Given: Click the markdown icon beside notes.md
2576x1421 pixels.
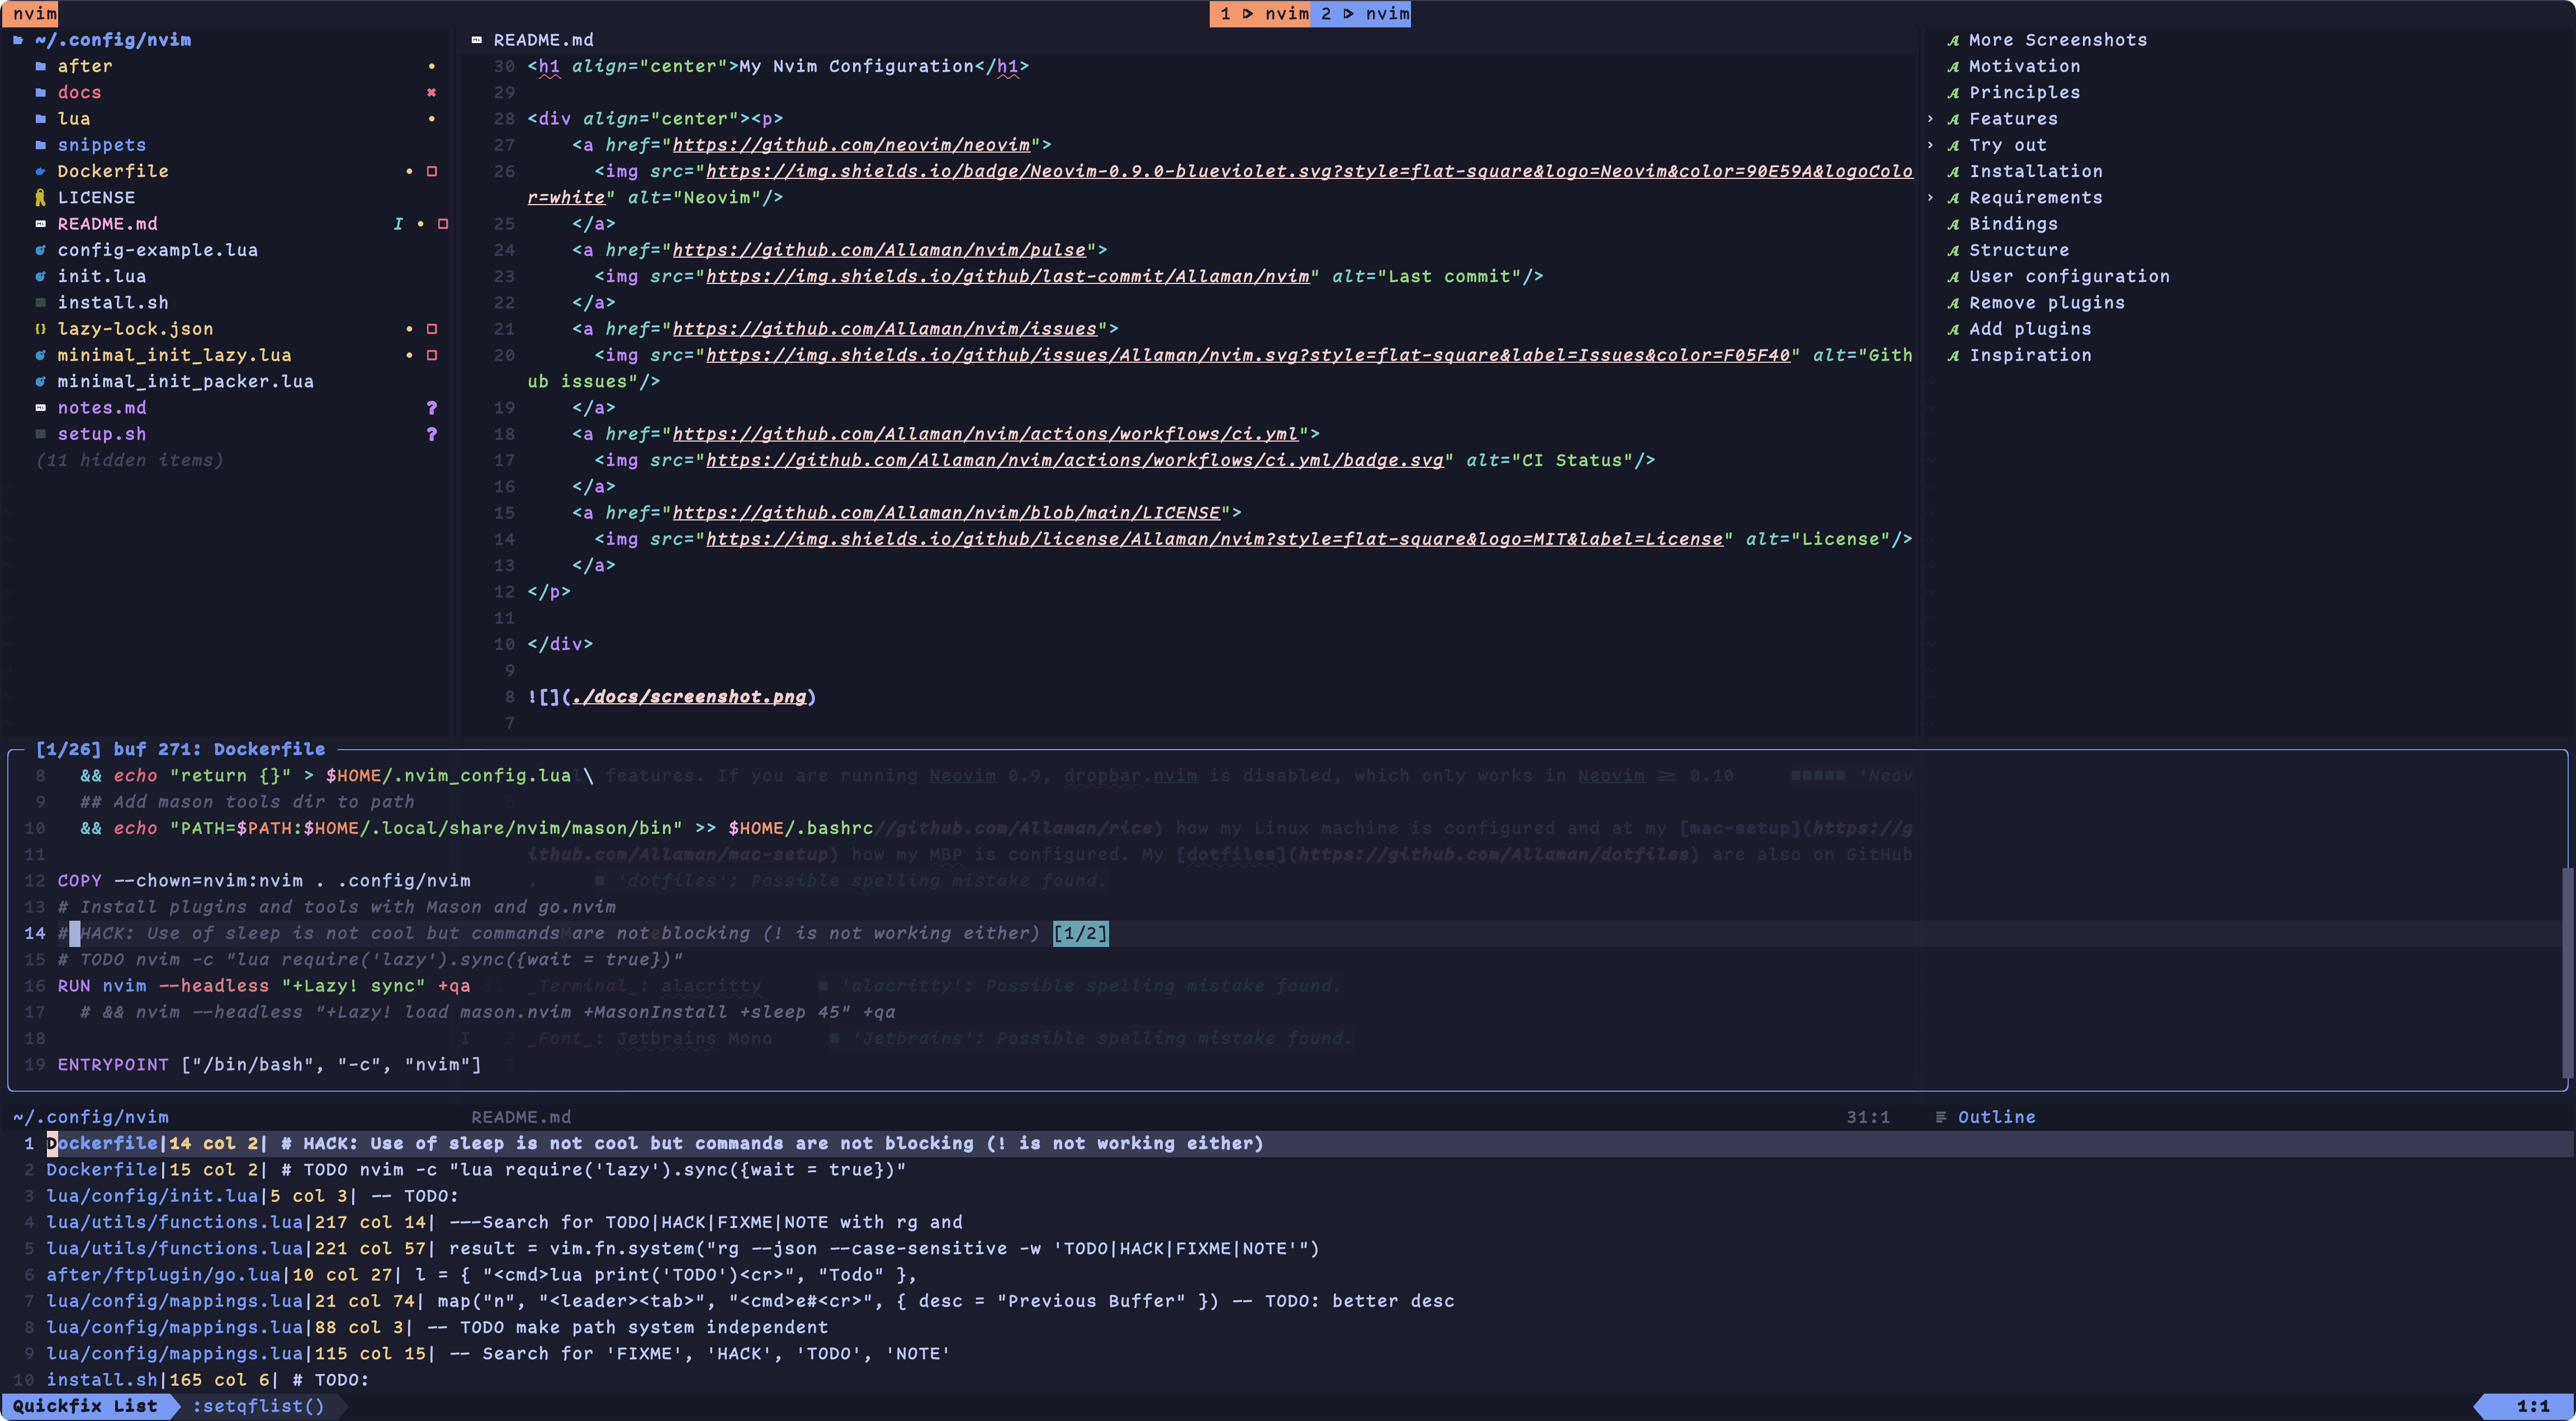Looking at the screenshot, I should click(40, 408).
